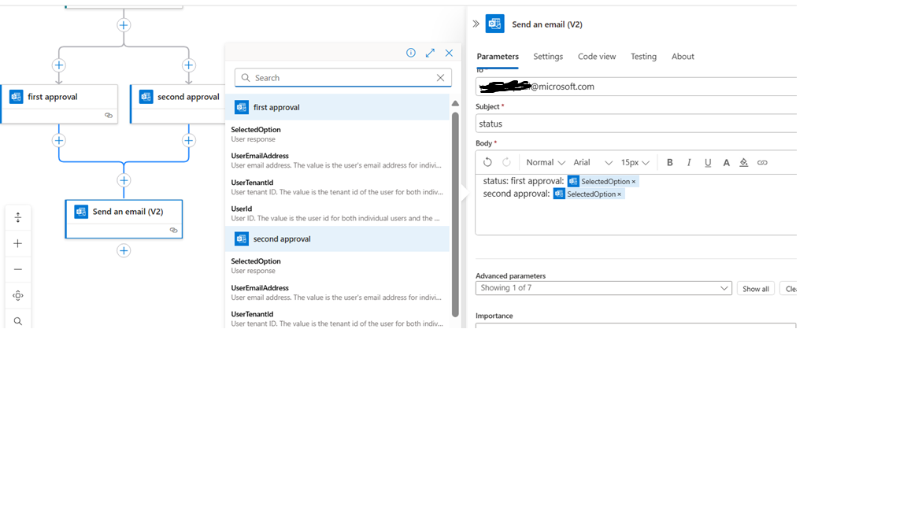Remove the second approval SelectedOption token
The height and width of the screenshot is (510, 907).
619,194
